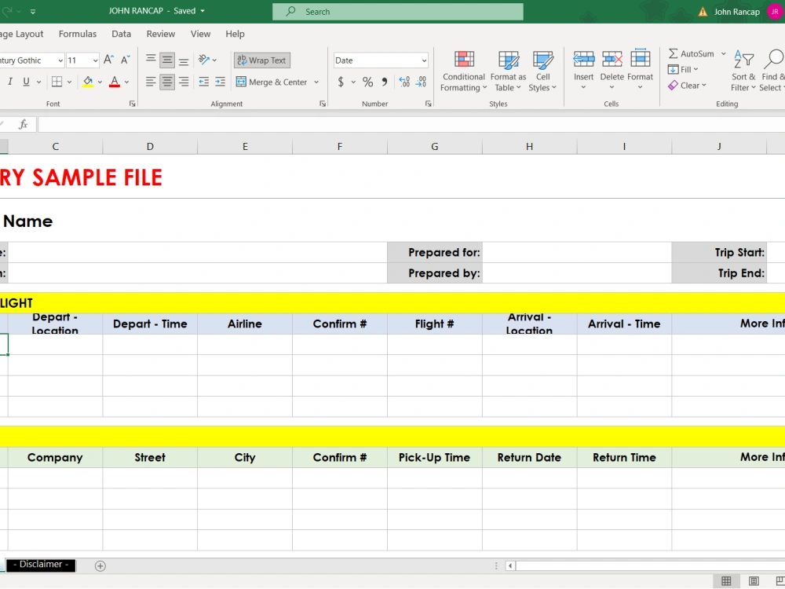Viewport: 785px width, 589px height.
Task: Click the Insert cells icon
Action: [584, 59]
